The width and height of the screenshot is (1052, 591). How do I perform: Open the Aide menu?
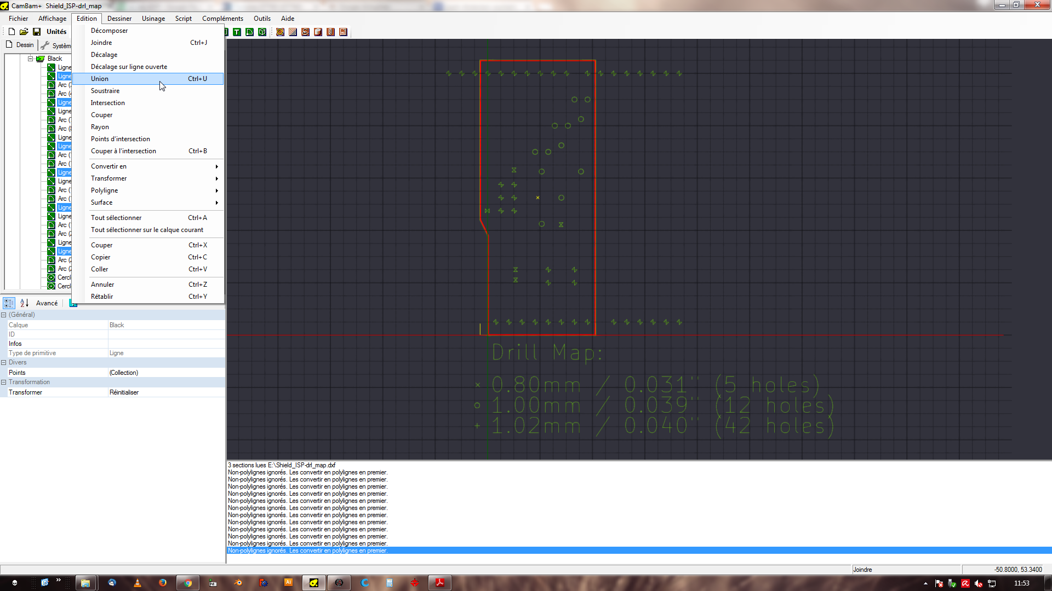click(x=288, y=19)
